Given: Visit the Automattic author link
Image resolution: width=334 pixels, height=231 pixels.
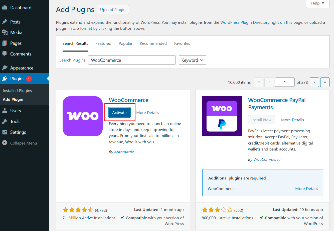Looking at the screenshot, I should [124, 152].
